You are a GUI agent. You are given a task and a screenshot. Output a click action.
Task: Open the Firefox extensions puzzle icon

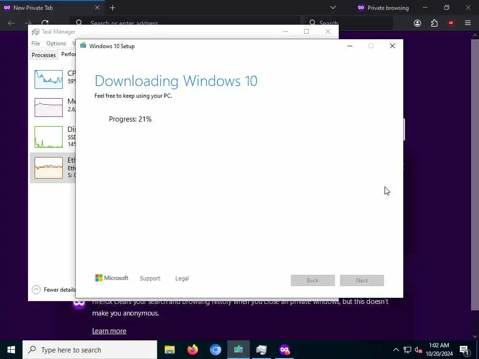click(434, 23)
